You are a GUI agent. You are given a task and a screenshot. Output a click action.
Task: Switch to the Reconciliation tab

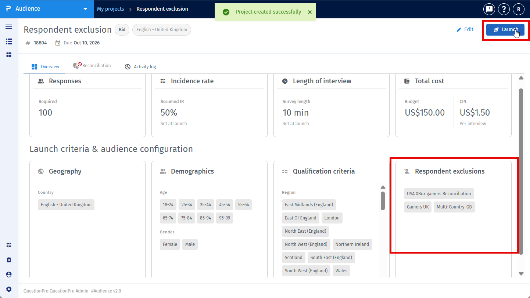coord(92,66)
